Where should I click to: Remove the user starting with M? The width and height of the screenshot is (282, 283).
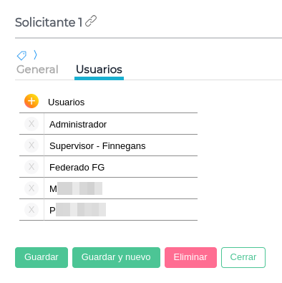click(31, 188)
